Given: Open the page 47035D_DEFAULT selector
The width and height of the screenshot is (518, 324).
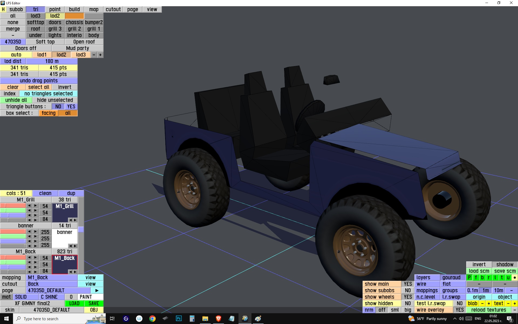Looking at the screenshot, I should [x=58, y=291].
